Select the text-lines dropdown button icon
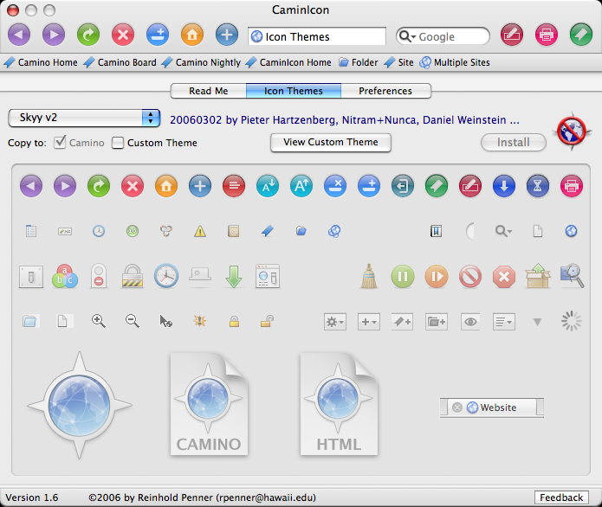Screen dimensions: 602x507 pos(504,322)
